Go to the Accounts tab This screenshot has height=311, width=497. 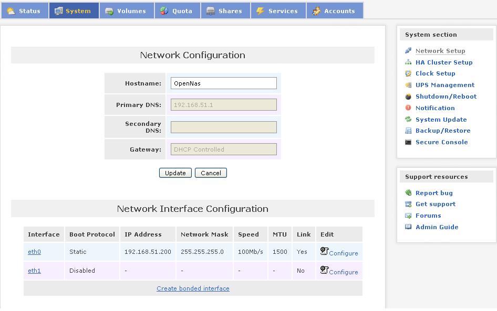click(334, 11)
